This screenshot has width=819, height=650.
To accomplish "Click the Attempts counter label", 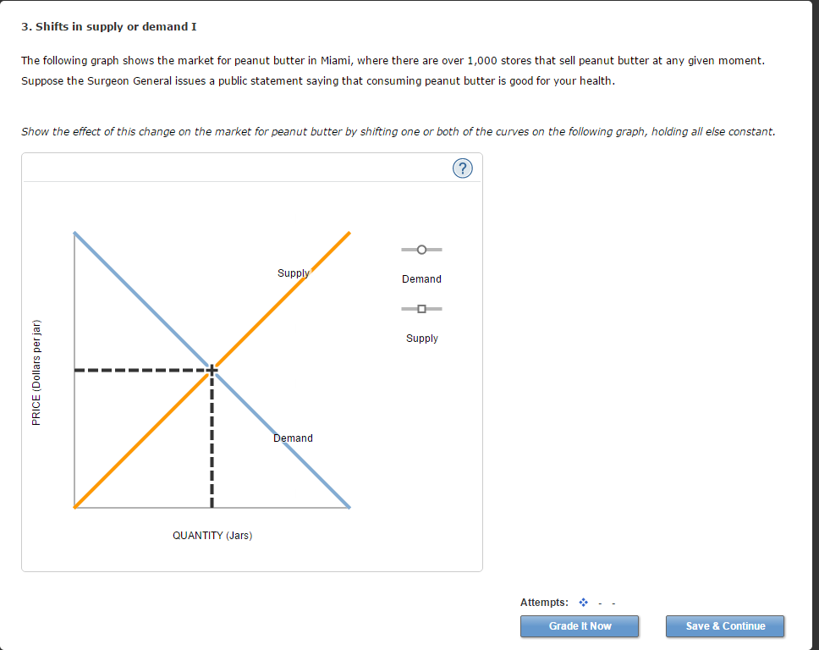I will tap(545, 602).
